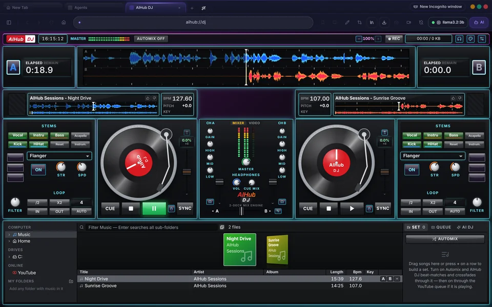Click deck B pitch reset icon above 0.0%
The image size is (492, 307).
click(384, 133)
